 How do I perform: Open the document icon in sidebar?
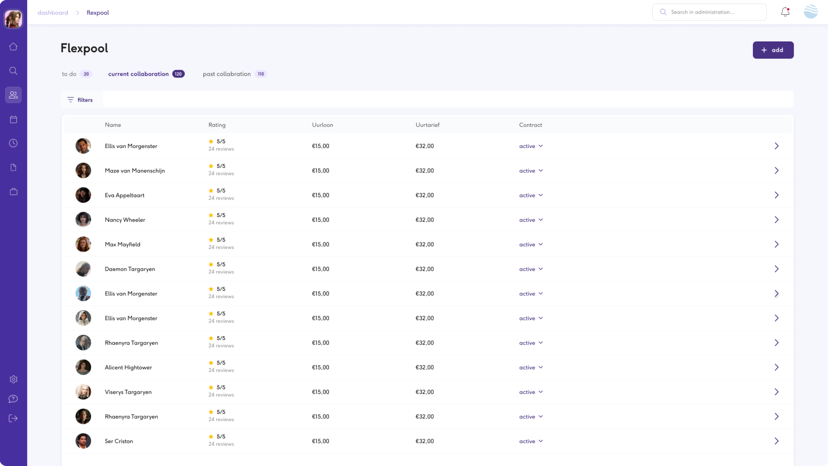point(13,167)
